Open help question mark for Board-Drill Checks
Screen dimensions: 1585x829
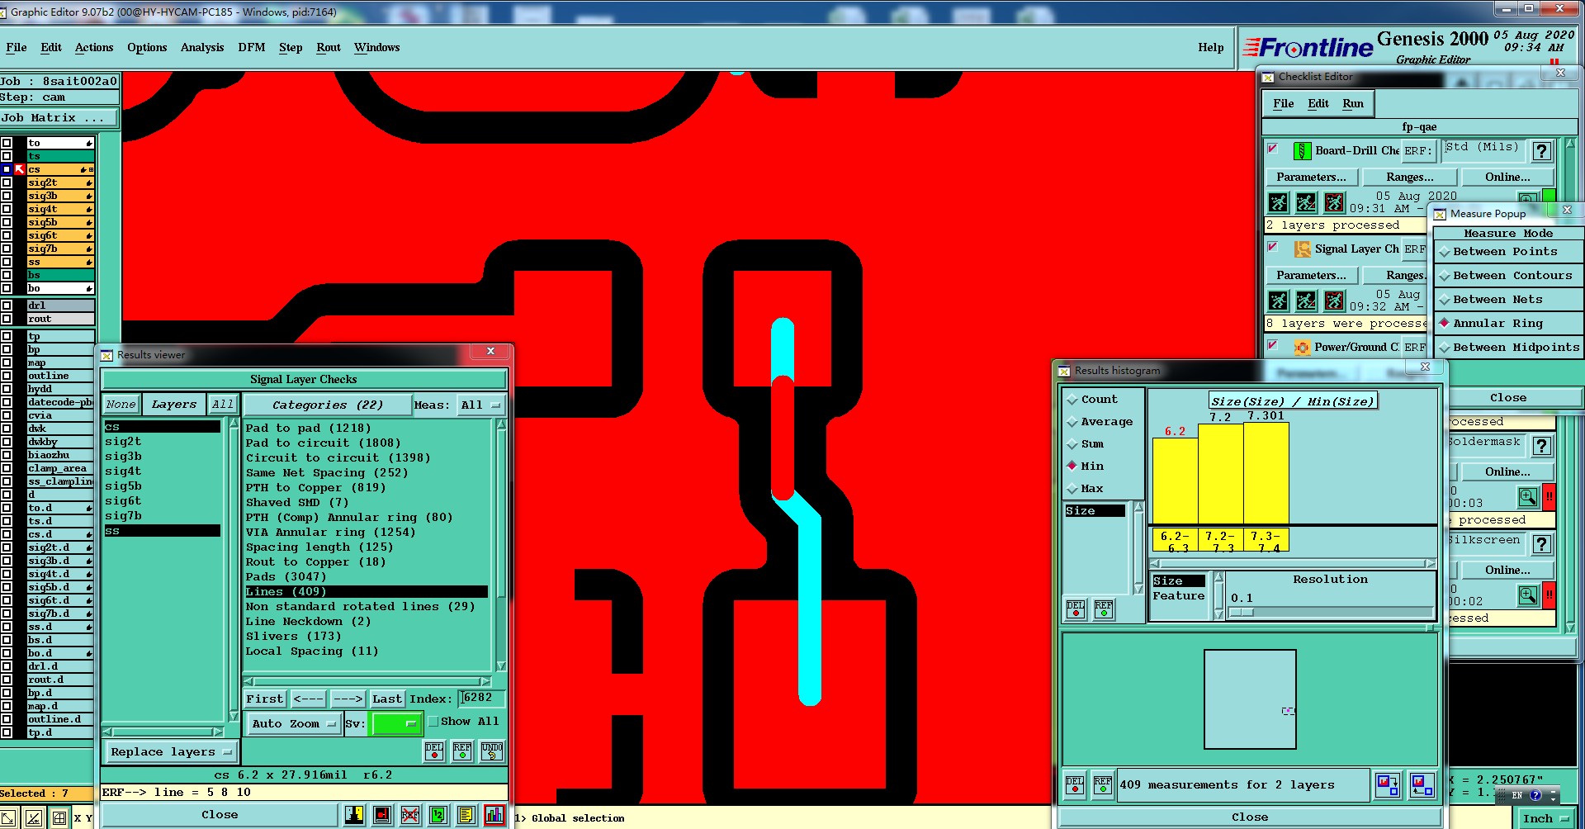pos(1540,151)
